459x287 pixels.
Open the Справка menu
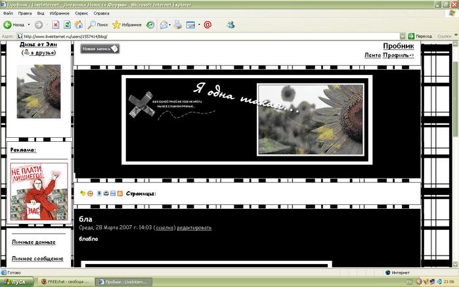[x=101, y=14]
